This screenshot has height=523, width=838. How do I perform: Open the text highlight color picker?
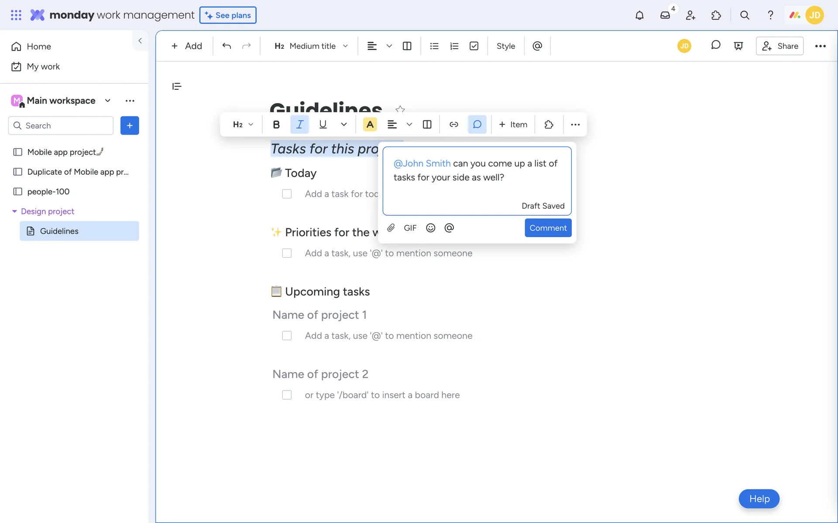coord(370,125)
